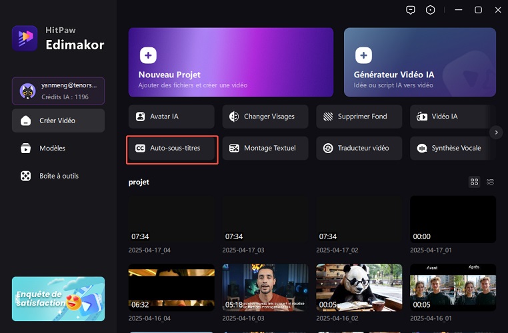508x333 pixels.
Task: Open project thumbnail 2025-04-17_02
Action: [x=359, y=219]
